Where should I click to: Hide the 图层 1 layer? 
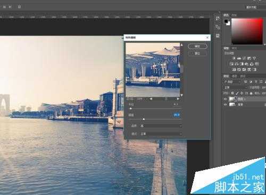pos(225,99)
